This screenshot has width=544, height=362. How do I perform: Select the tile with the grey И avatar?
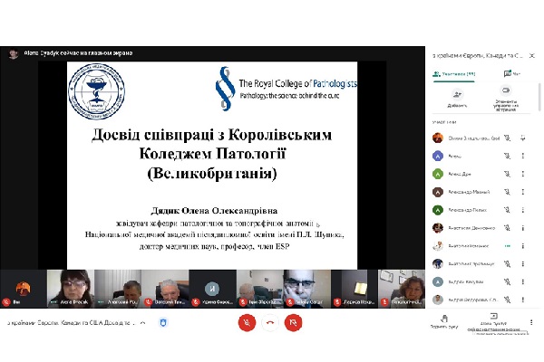click(x=212, y=289)
